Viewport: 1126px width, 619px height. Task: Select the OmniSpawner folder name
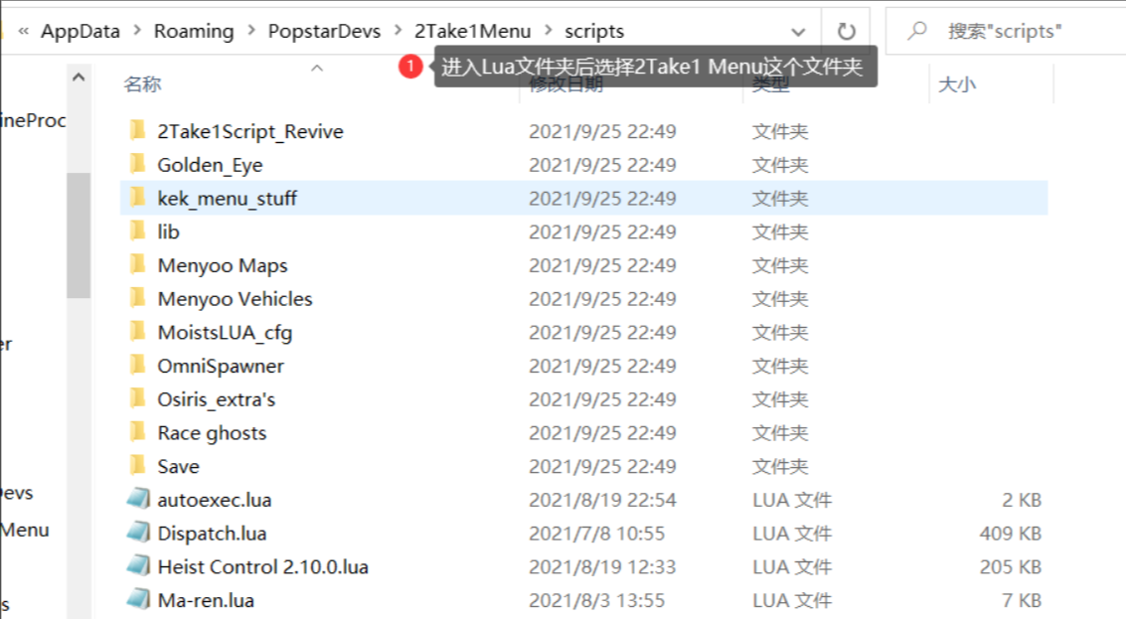pos(221,367)
